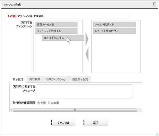Click the アクション名 input field
This screenshot has width=159, height=136.
tap(81, 16)
